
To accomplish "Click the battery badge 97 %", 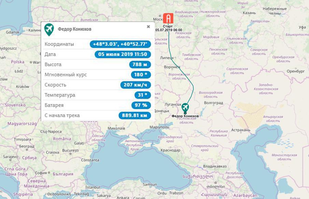I will (x=141, y=105).
